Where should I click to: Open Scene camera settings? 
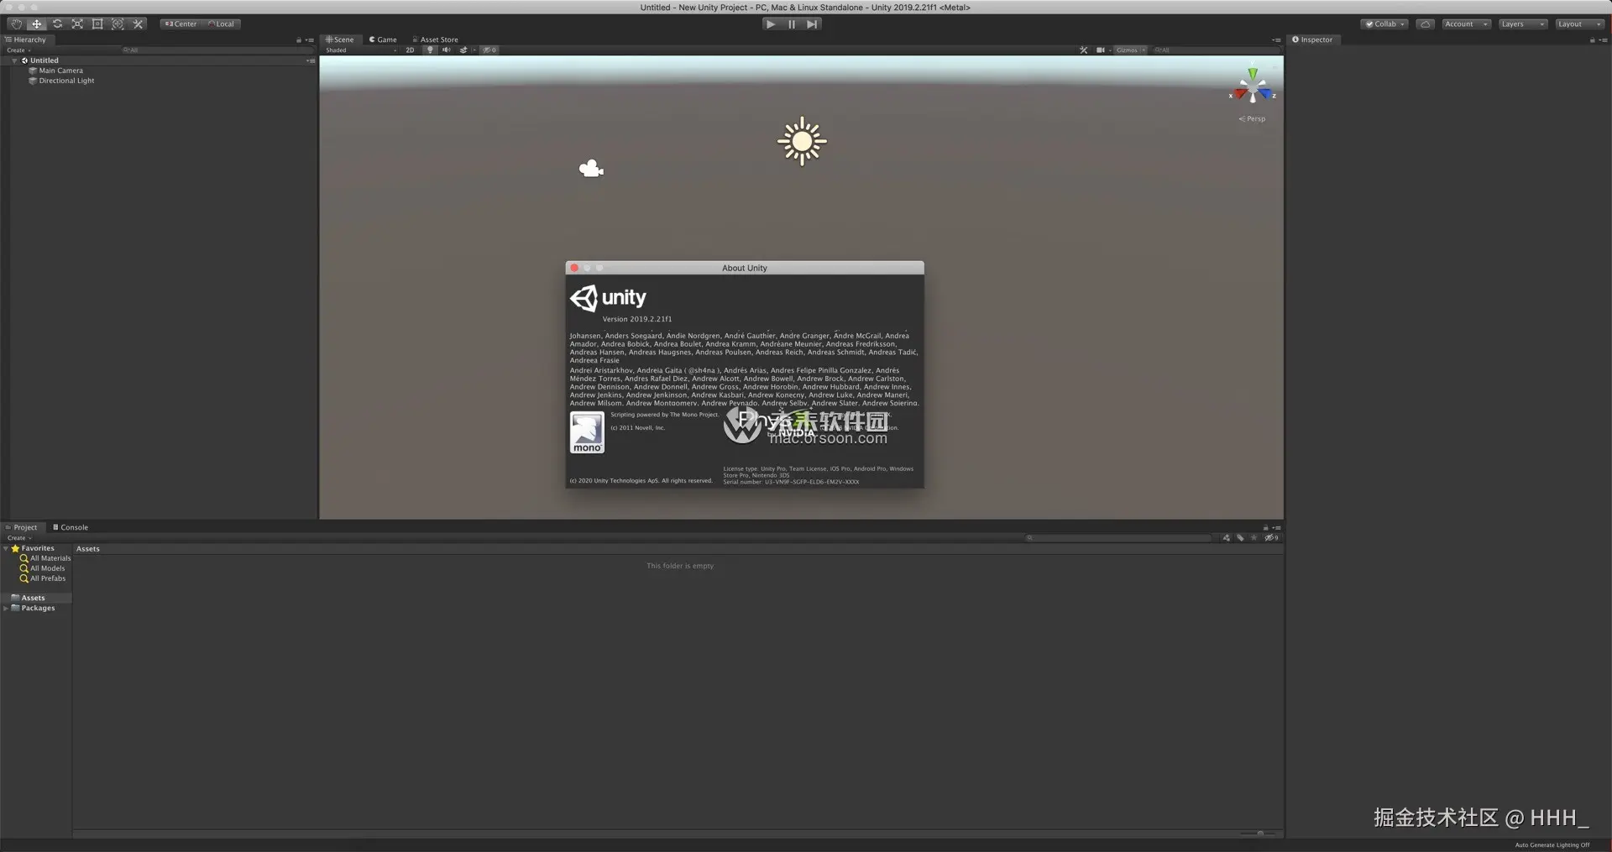pos(1101,50)
